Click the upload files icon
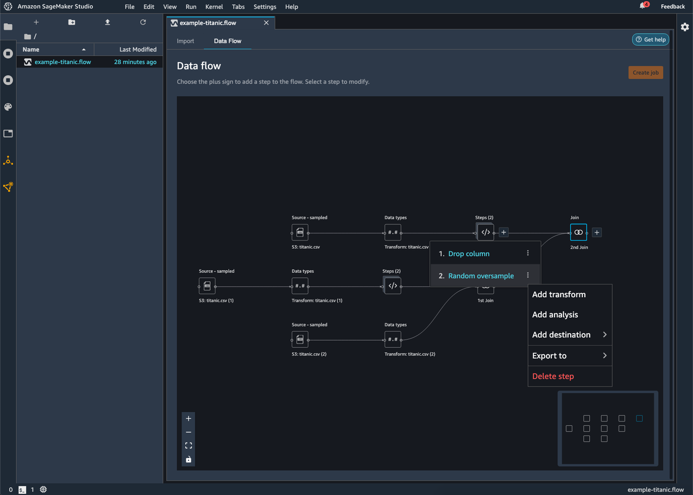The height and width of the screenshot is (495, 693). 108,22
